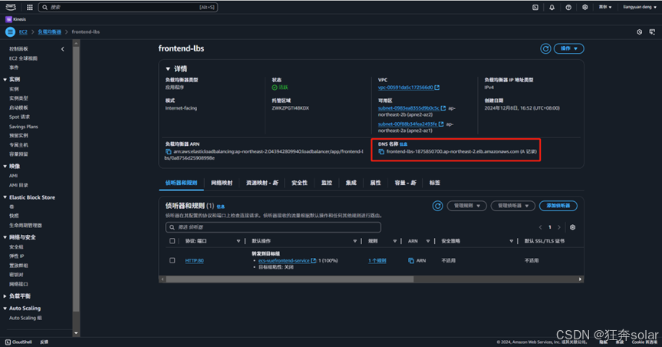Open the 管理侦听器 dropdown

(513, 206)
